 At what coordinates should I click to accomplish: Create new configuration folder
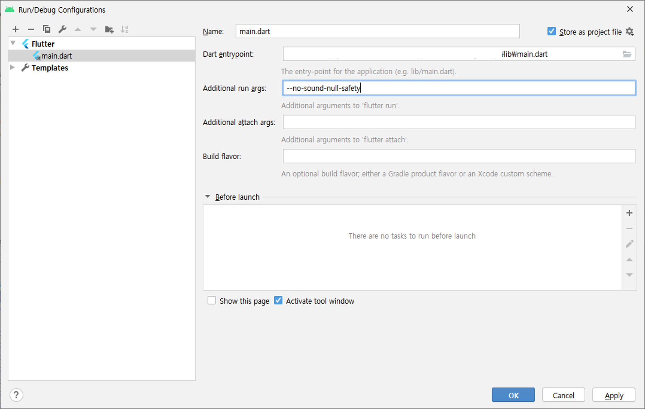pos(109,29)
